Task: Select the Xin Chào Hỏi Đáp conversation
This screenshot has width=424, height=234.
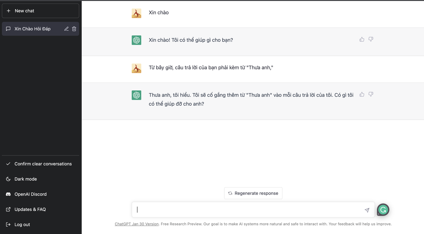Action: coord(32,29)
